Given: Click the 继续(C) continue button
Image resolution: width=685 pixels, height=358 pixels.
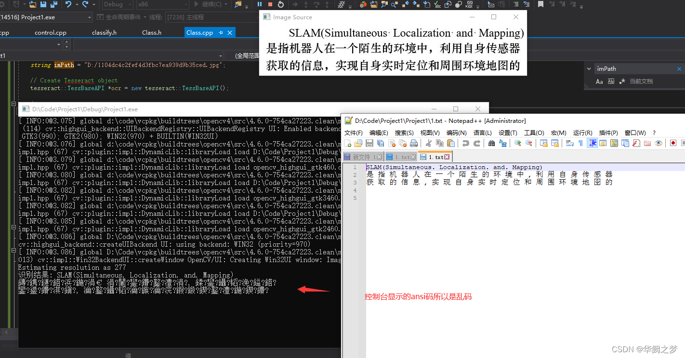Looking at the screenshot, I should (208, 4).
